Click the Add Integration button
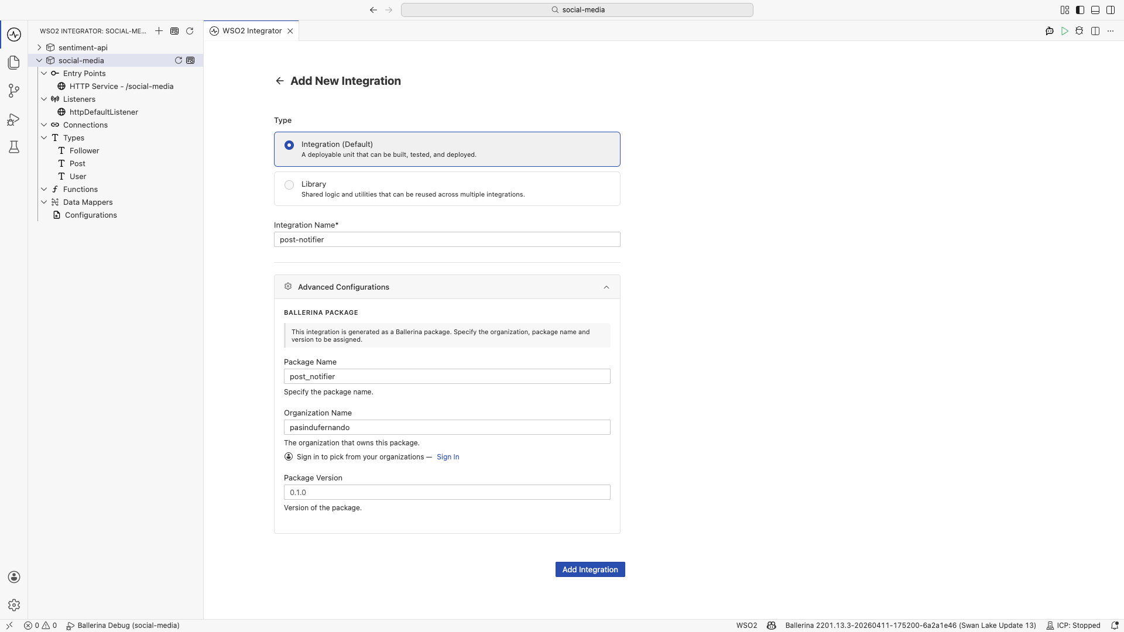The width and height of the screenshot is (1124, 632). point(590,569)
